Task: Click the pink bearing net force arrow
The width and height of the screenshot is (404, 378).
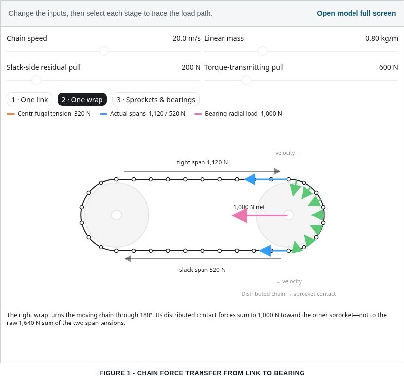Action: 259,216
